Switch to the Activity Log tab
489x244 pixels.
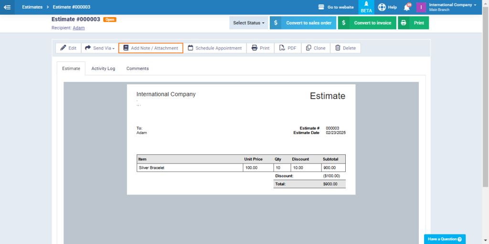click(103, 69)
